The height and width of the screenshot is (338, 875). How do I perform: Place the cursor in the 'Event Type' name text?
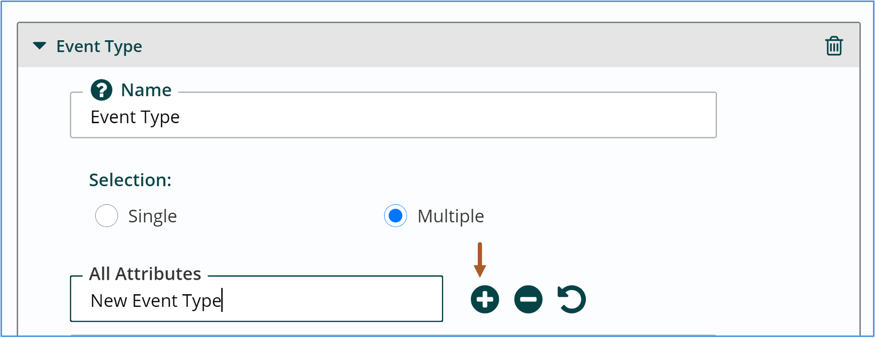pyautogui.click(x=135, y=117)
